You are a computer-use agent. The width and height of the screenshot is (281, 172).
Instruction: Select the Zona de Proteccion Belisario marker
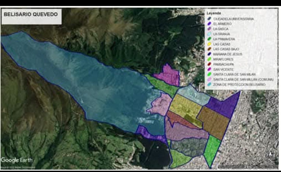(209, 84)
